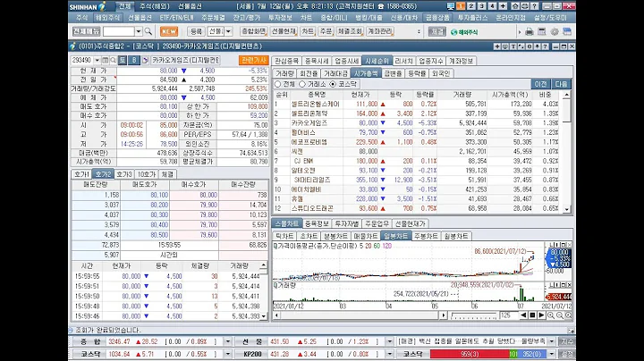The image size is (644, 361).
Task: Click the chart horizontal scrollbar track
Action: tap(360, 315)
